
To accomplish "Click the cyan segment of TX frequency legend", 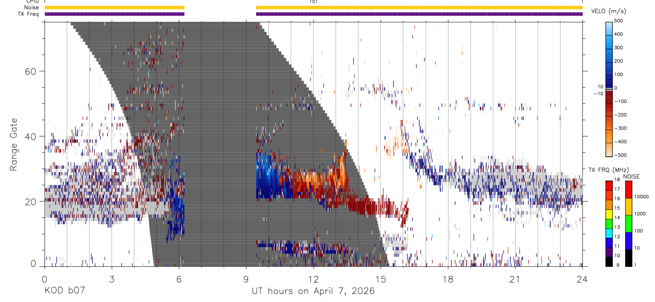I will point(610,232).
